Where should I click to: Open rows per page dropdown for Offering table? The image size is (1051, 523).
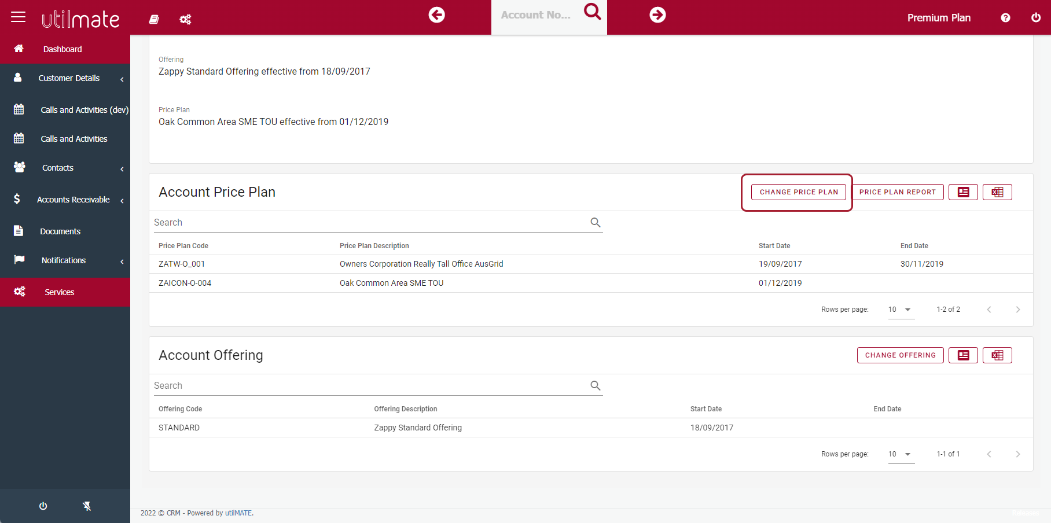pos(901,454)
